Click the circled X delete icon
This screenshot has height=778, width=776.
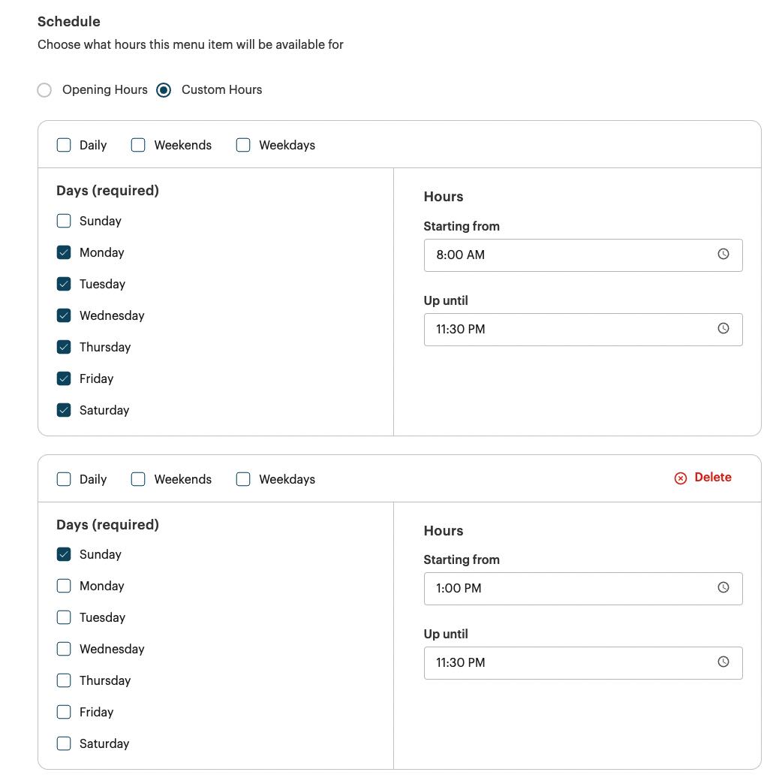click(x=681, y=478)
